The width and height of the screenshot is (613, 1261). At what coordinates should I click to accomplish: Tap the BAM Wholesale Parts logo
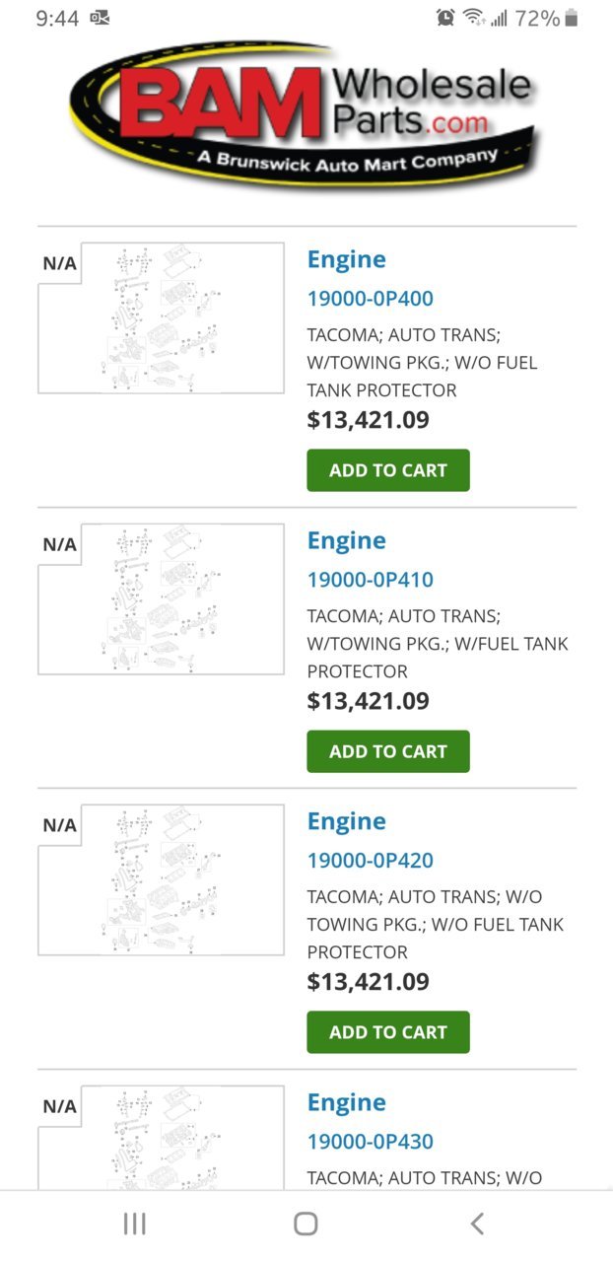[306, 115]
